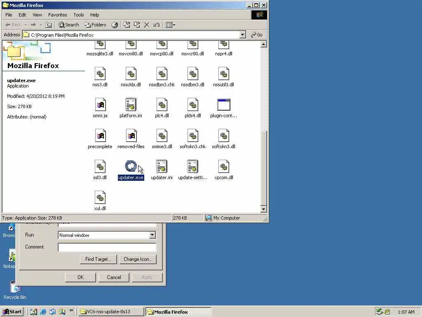Select xul.dll file icon
The image size is (422, 317).
tap(100, 198)
